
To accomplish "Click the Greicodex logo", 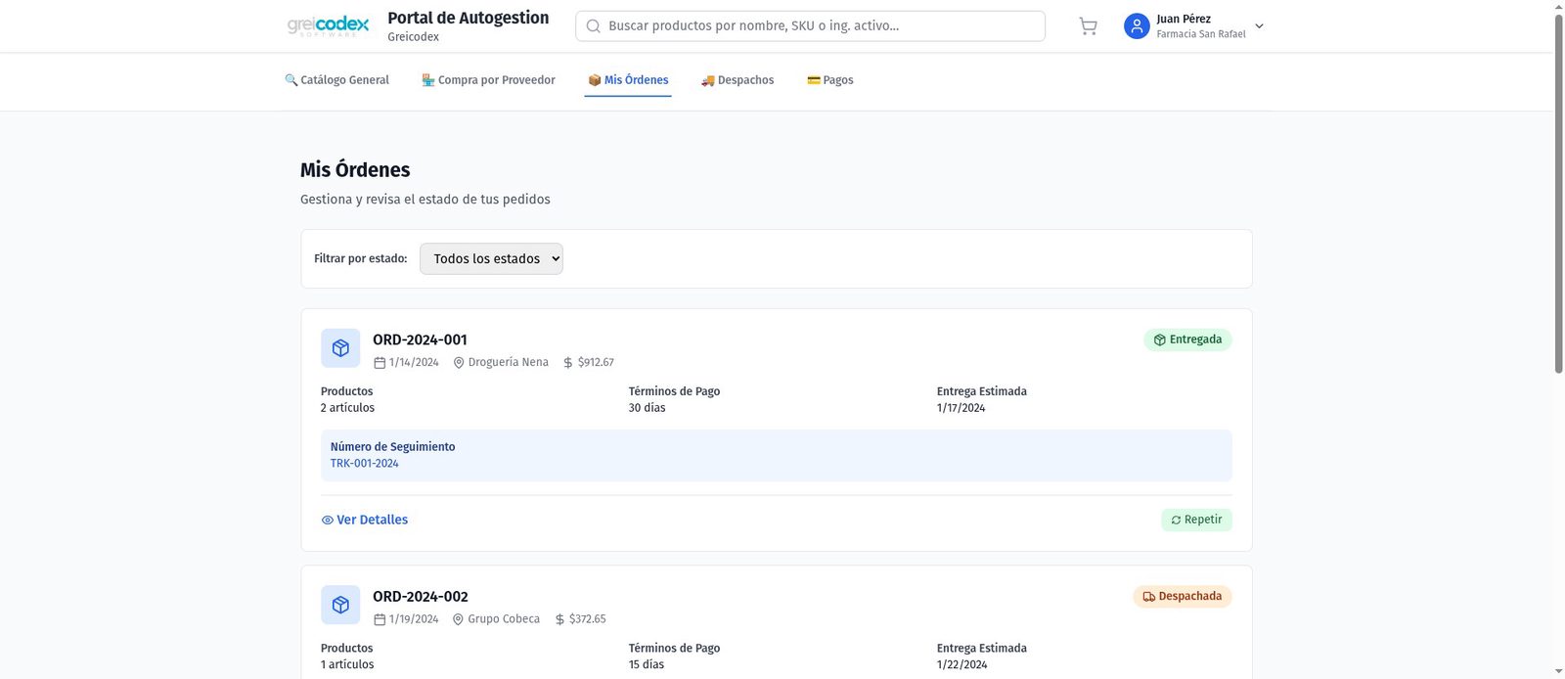I will (328, 26).
